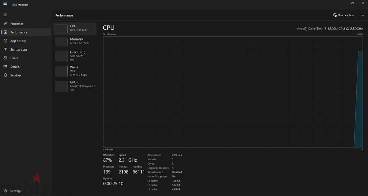Select the Disk 0 (C:) mini graph
Screen dimensions: 368x196
click(x=61, y=56)
